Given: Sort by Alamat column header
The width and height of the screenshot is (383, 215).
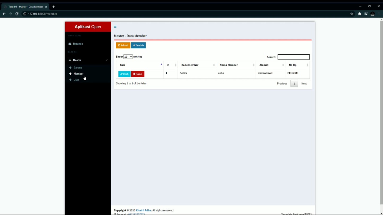Looking at the screenshot, I should point(270,65).
